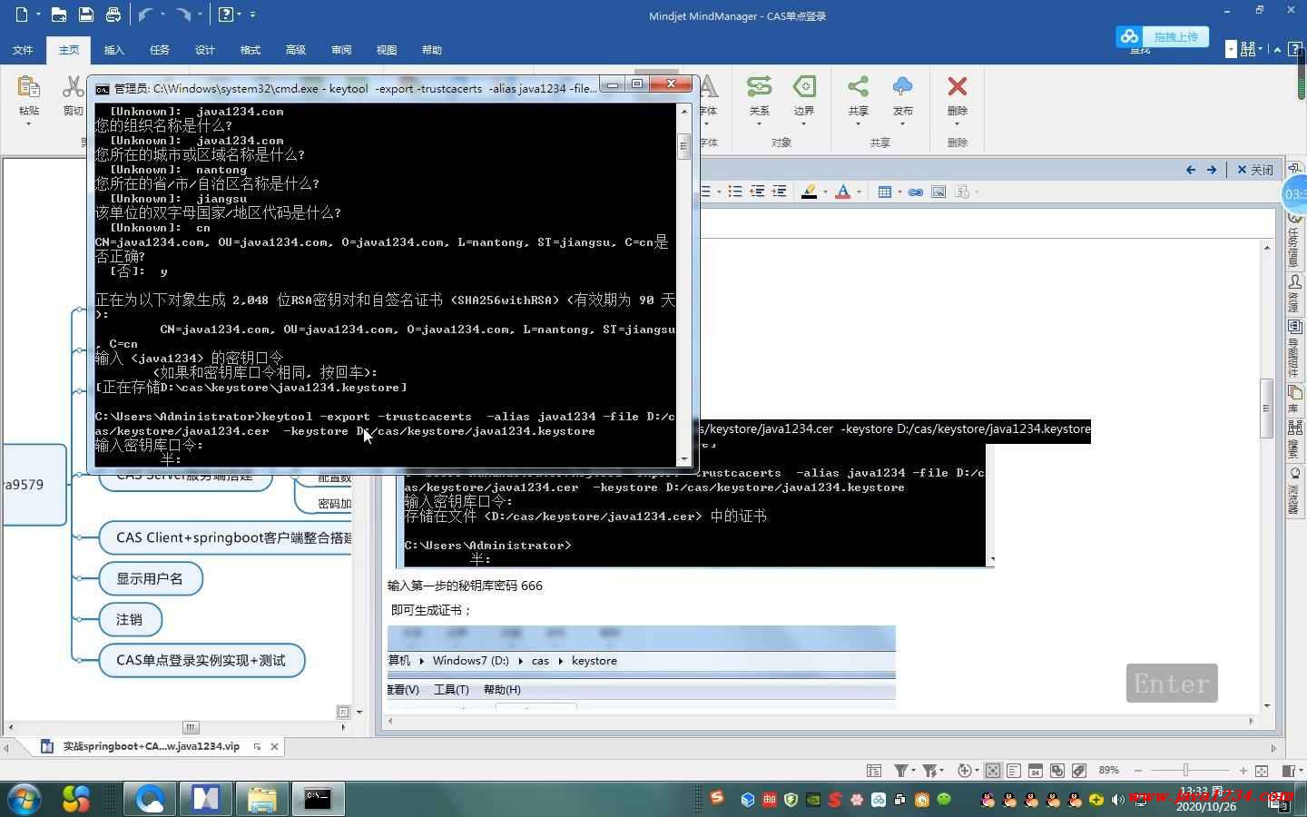Click the Print icon in quick access toolbar
Image resolution: width=1307 pixels, height=817 pixels.
point(113,15)
